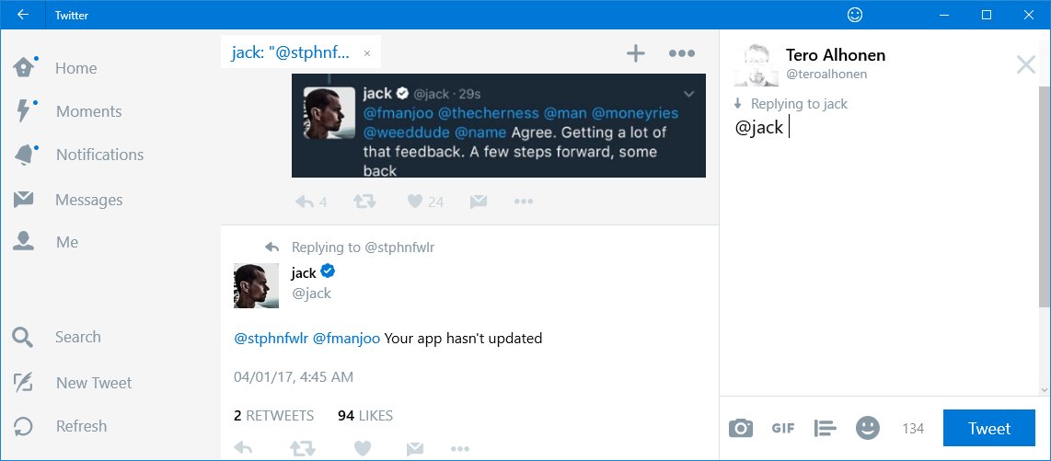The height and width of the screenshot is (461, 1051).
Task: Like the "Your app hasn't updated" tweet
Action: [x=363, y=448]
